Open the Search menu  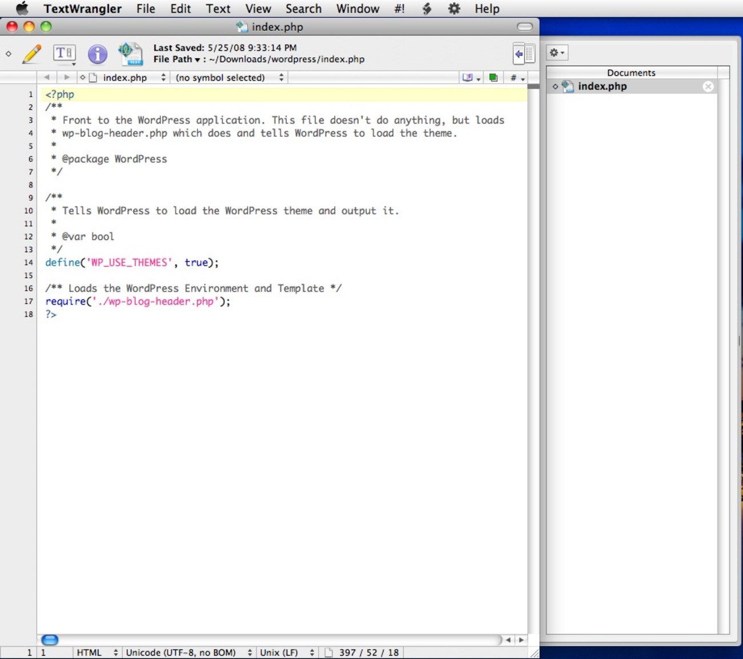(303, 9)
